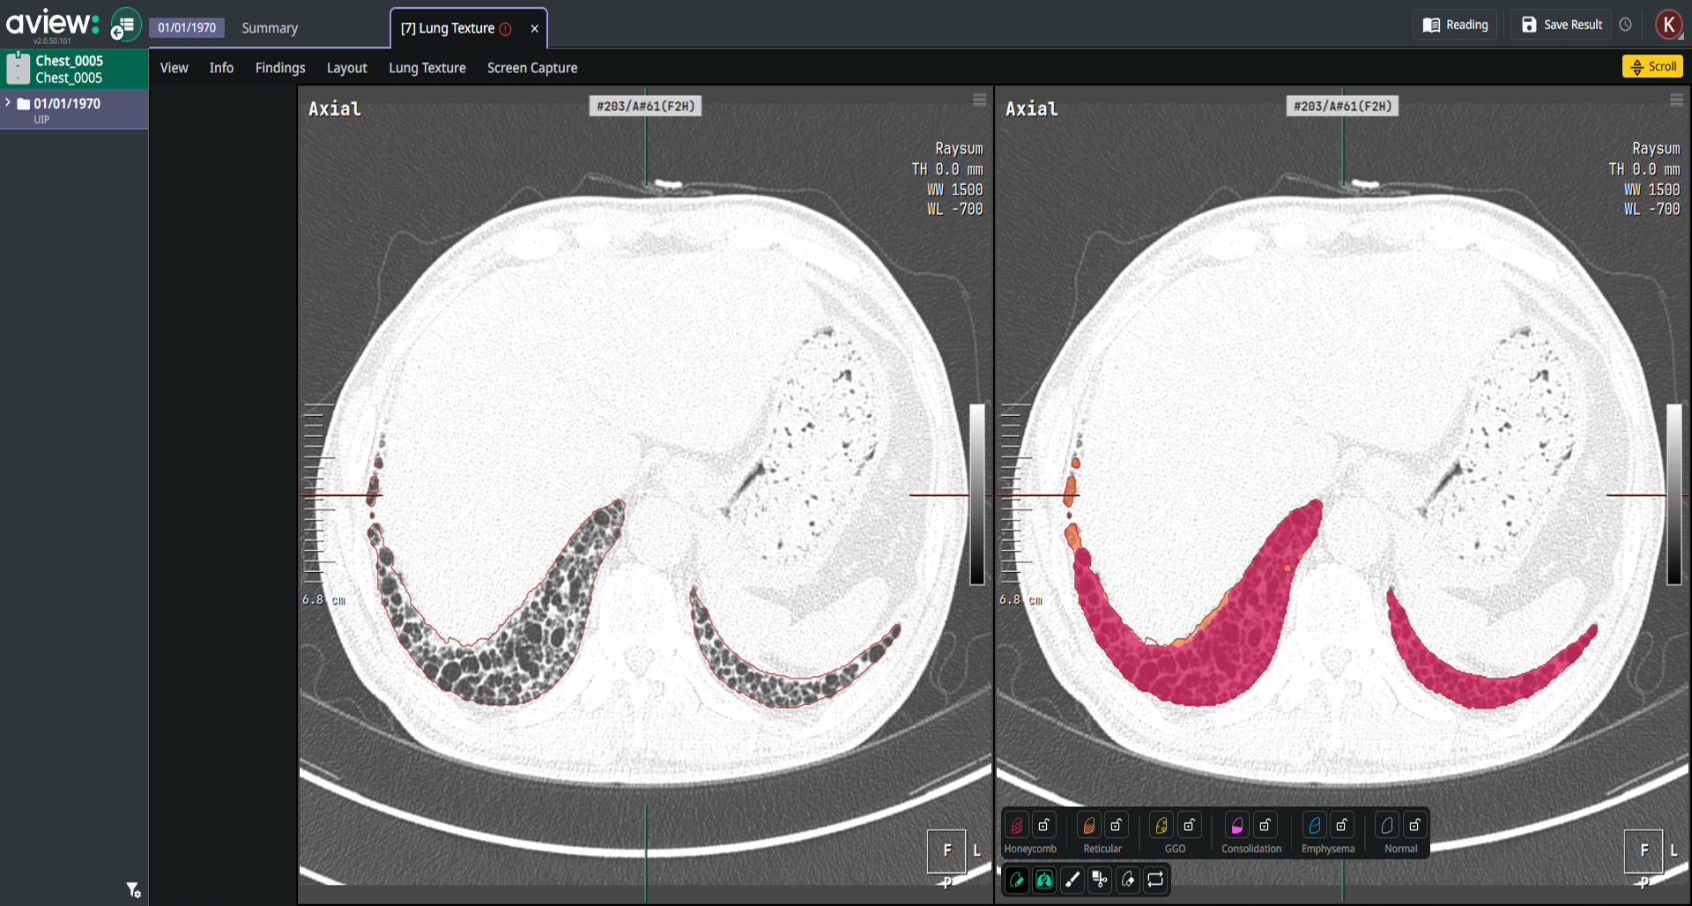Select the Reticular texture label icon
Image resolution: width=1692 pixels, height=906 pixels.
coord(1089,826)
